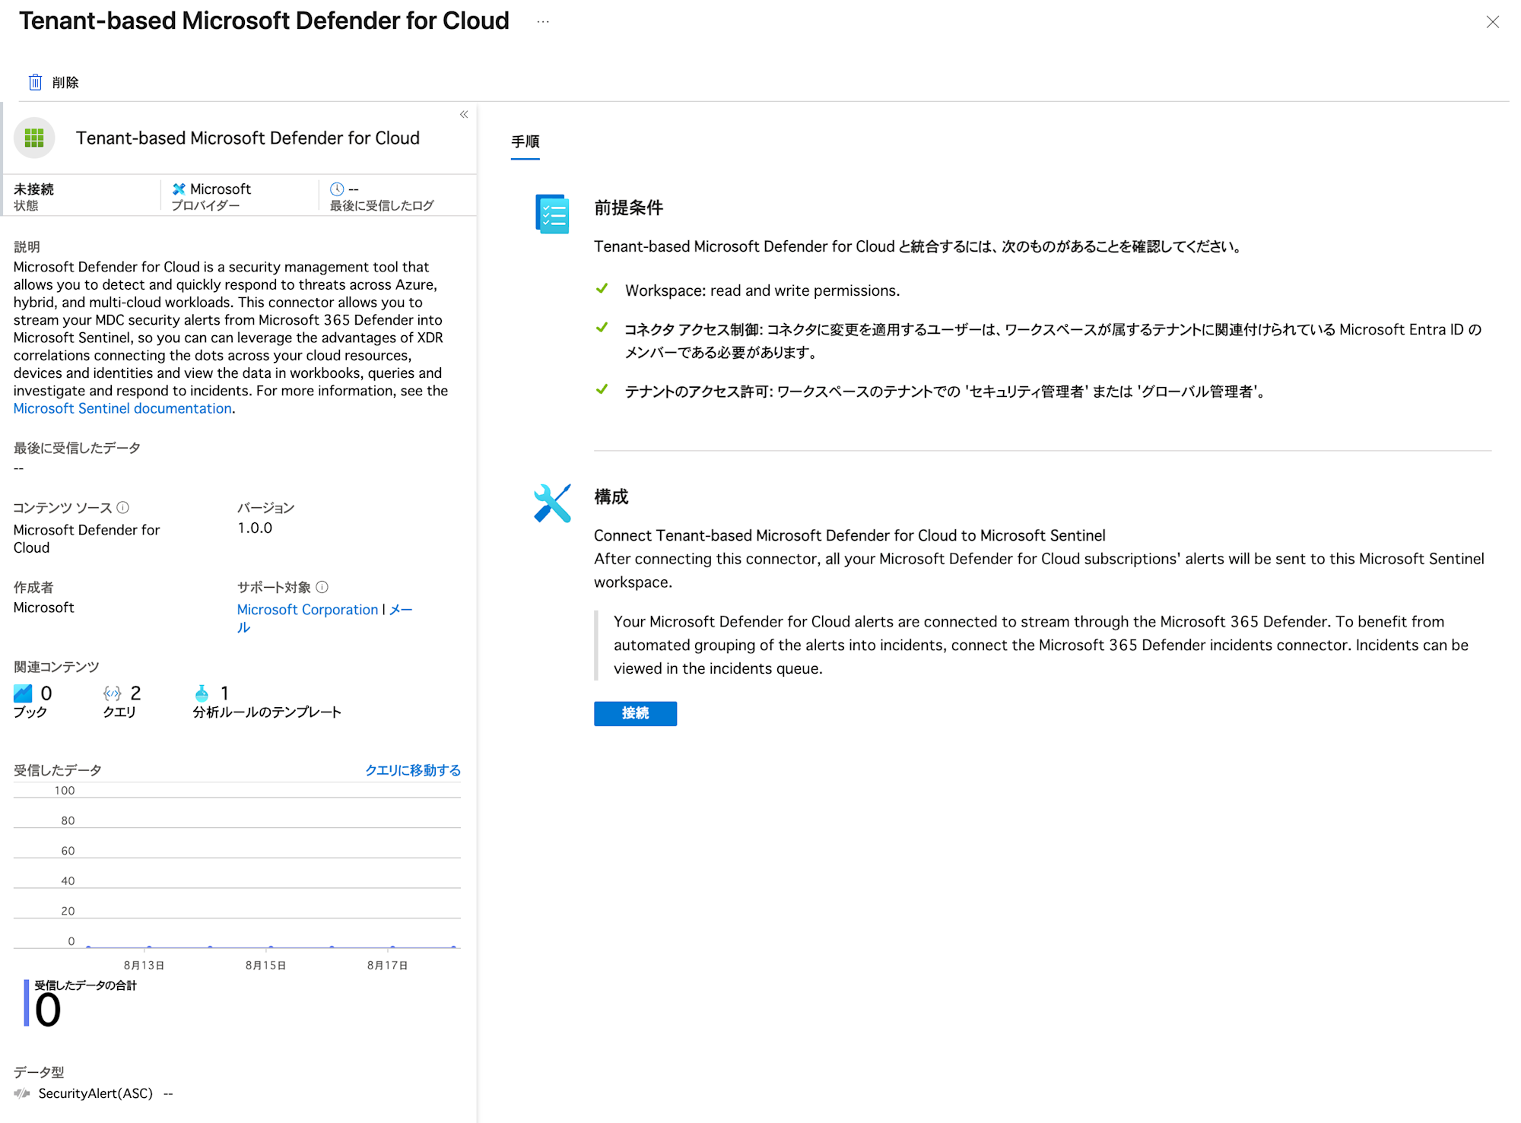Click the 8月15日 chart axis label
This screenshot has width=1521, height=1123.
[x=265, y=966]
